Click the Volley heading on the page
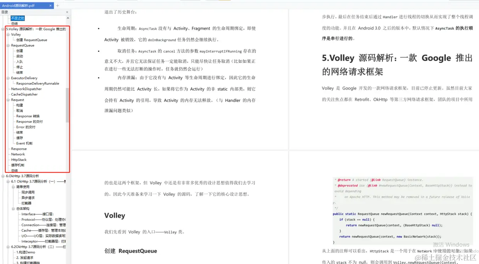The height and width of the screenshot is (264, 479). 115,215
